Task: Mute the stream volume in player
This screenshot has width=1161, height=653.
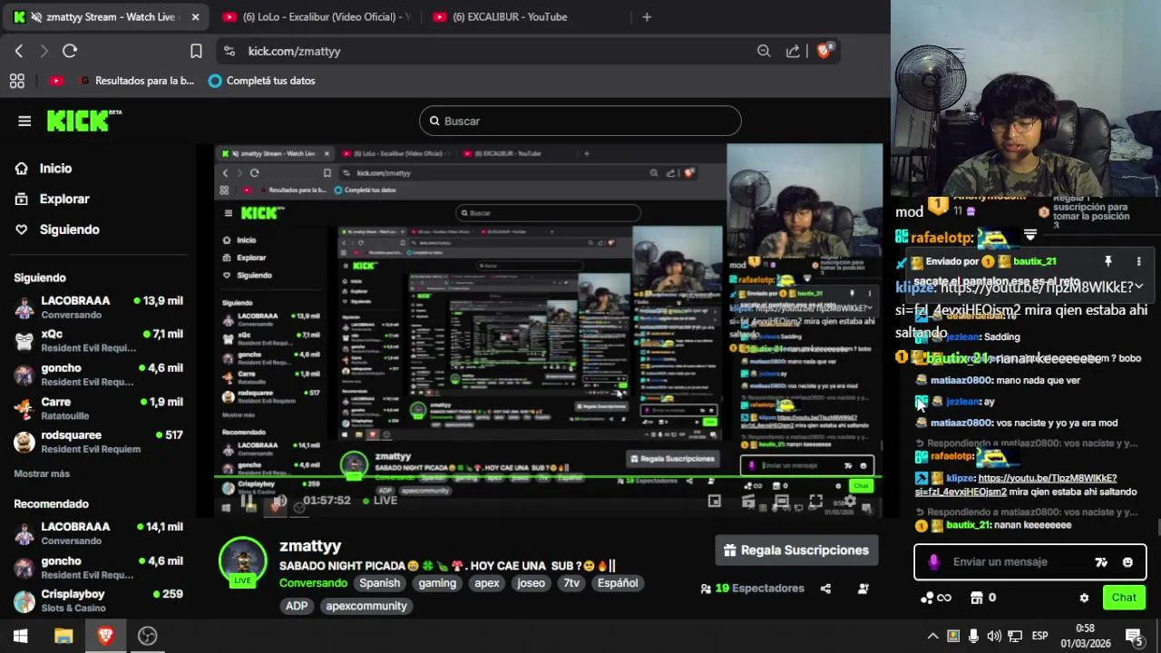Action: pyautogui.click(x=280, y=501)
